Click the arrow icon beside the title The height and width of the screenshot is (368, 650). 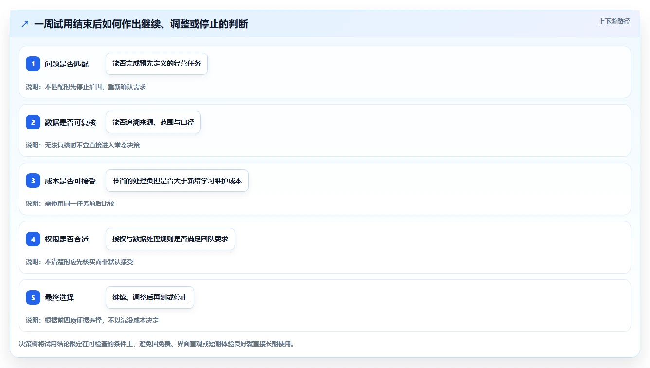[25, 24]
